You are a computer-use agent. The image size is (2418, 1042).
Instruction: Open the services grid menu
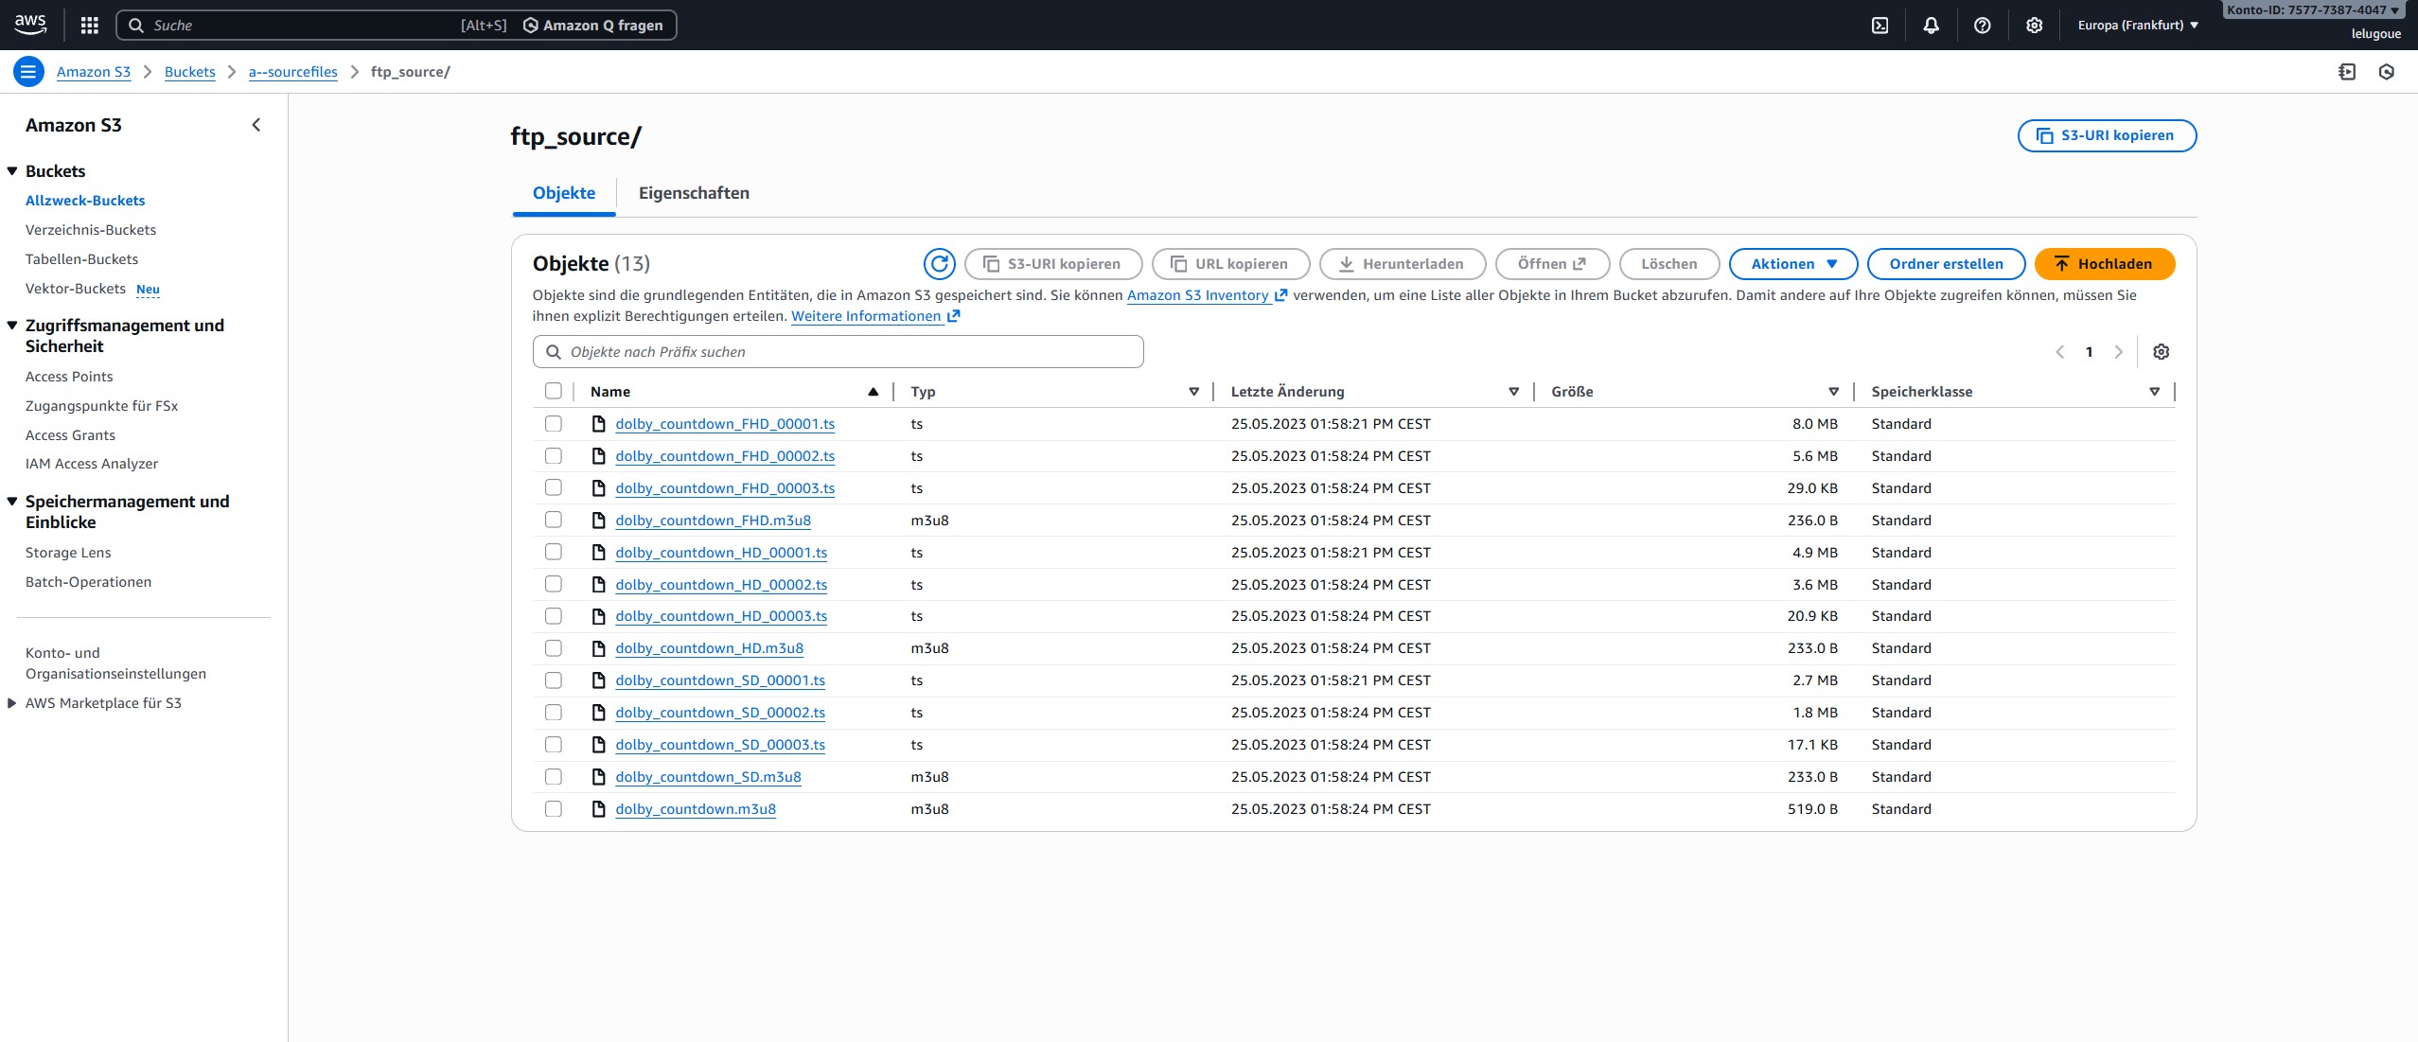click(x=90, y=26)
